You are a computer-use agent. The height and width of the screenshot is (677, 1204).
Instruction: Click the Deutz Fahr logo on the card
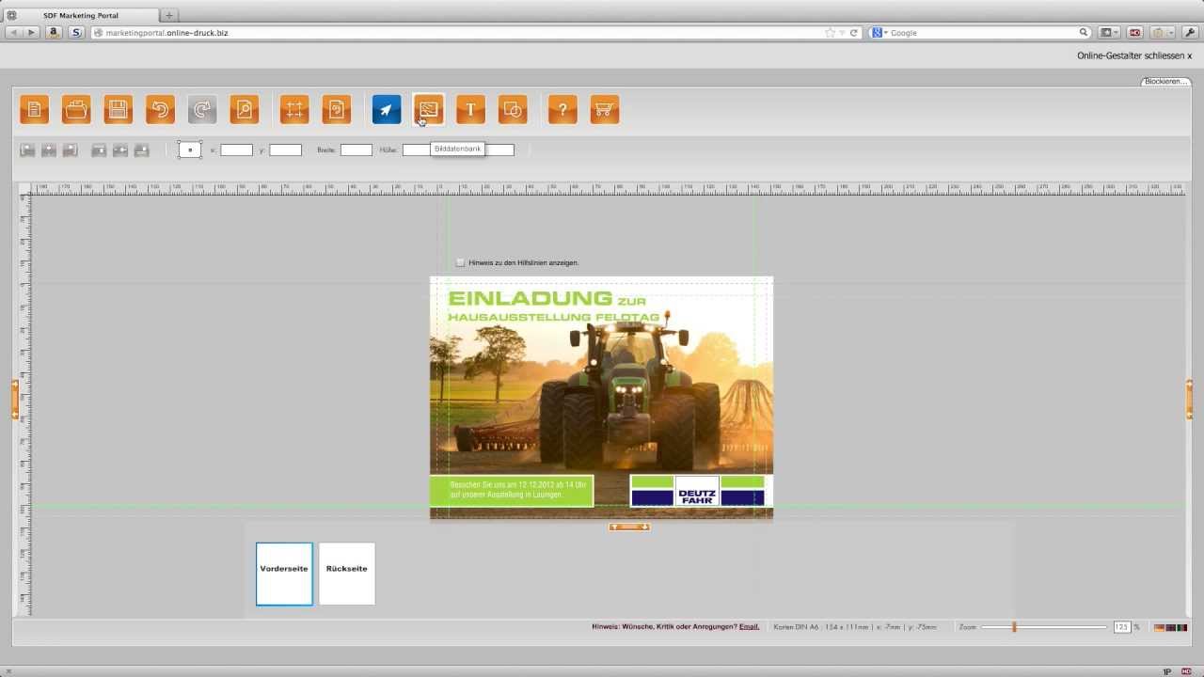click(x=697, y=491)
